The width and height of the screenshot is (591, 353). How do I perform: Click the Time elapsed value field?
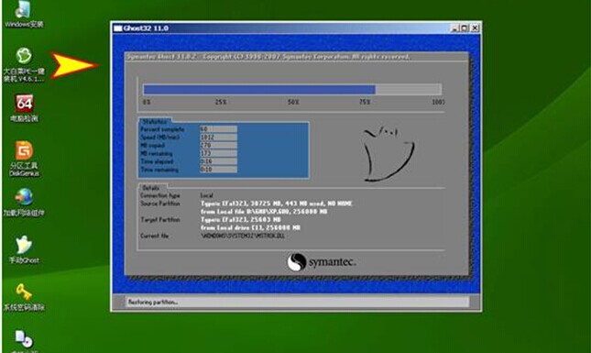(x=218, y=161)
